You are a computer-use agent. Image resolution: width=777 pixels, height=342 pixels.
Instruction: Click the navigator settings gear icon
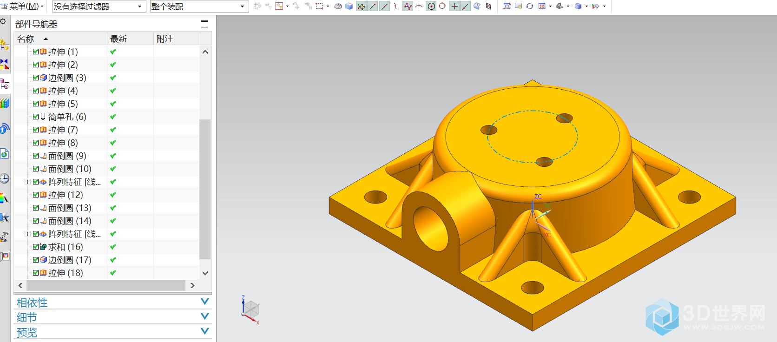point(3,21)
